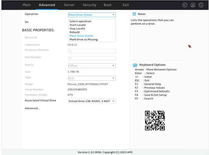
Task: Click the 1.746 TB size value
Action: [x=73, y=72]
